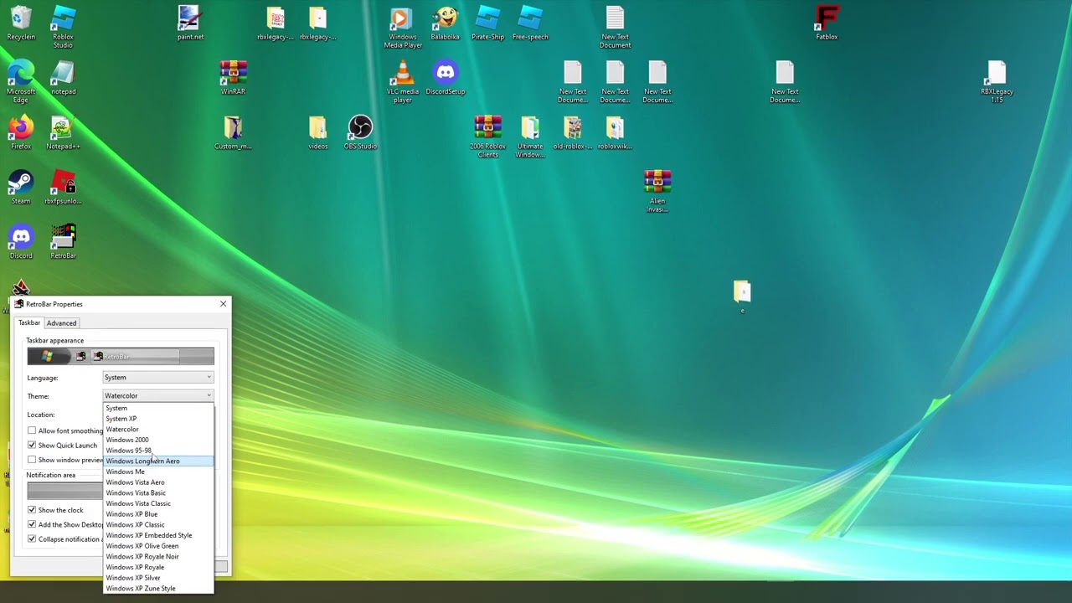Screen dimensions: 1072x603
Task: Select Windows 95-98 theme
Action: click(x=158, y=451)
